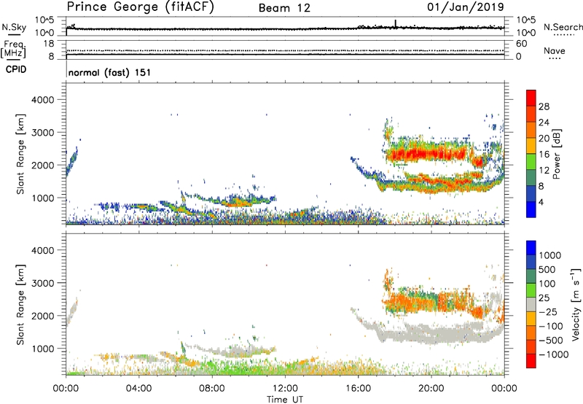
Task: Click the power panel "Slant Range [km]" axis title
Action: (20, 154)
